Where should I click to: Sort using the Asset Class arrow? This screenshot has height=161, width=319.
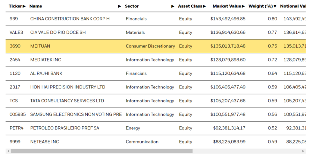coord(204,6)
